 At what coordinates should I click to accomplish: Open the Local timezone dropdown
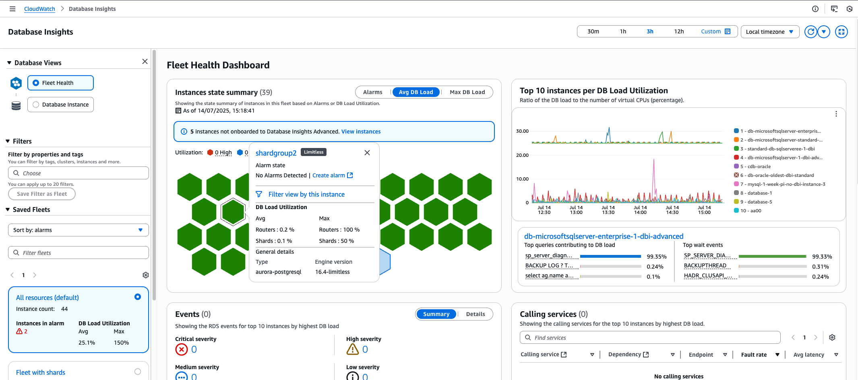coord(770,32)
